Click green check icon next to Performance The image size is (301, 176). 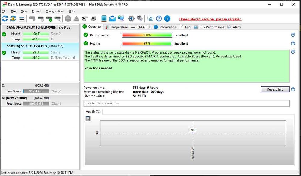pos(86,35)
